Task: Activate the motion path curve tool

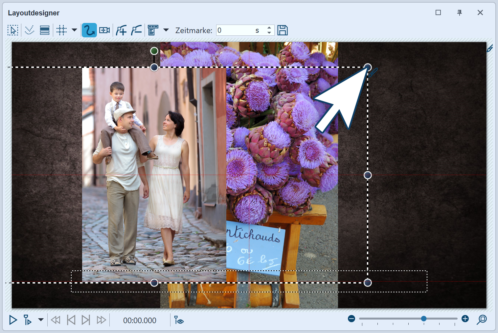Action: tap(89, 30)
